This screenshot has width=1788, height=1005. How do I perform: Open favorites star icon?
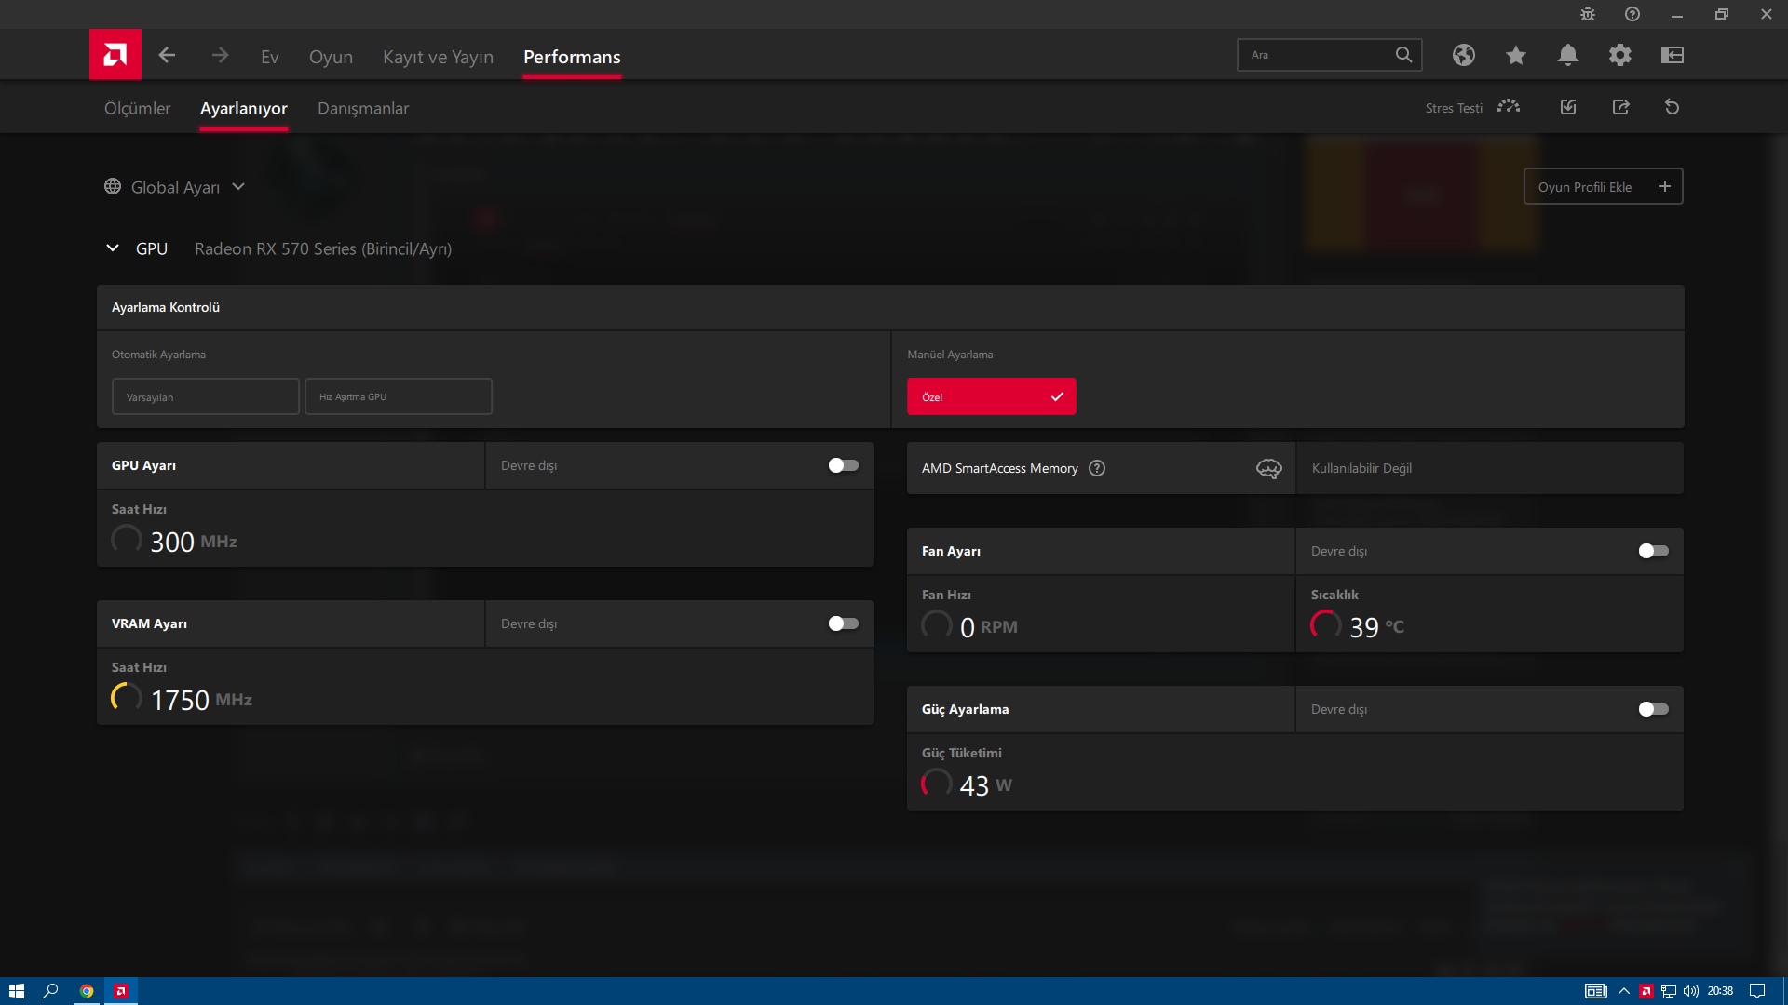pyautogui.click(x=1515, y=56)
